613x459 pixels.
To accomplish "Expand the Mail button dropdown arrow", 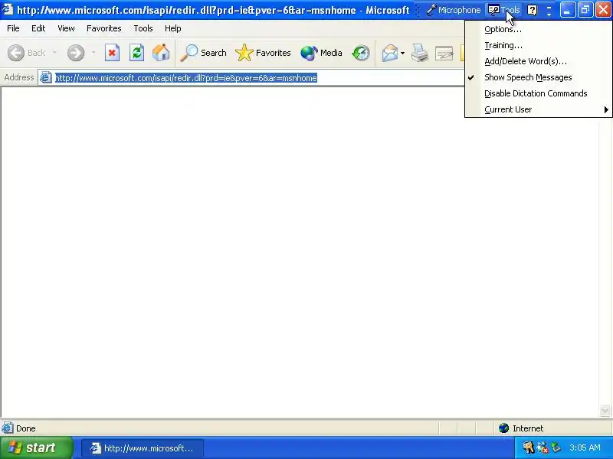I will (403, 53).
